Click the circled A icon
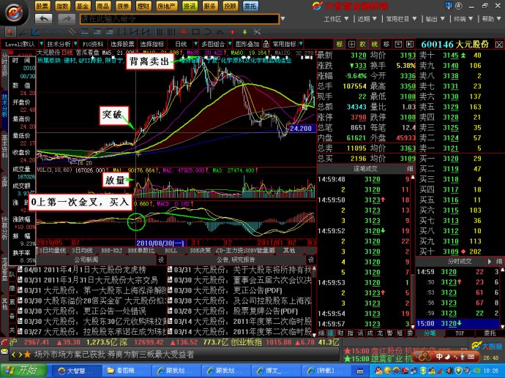Viewport: 505px width, 378px height. click(459, 6)
